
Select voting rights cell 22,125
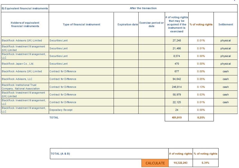pos(177,102)
